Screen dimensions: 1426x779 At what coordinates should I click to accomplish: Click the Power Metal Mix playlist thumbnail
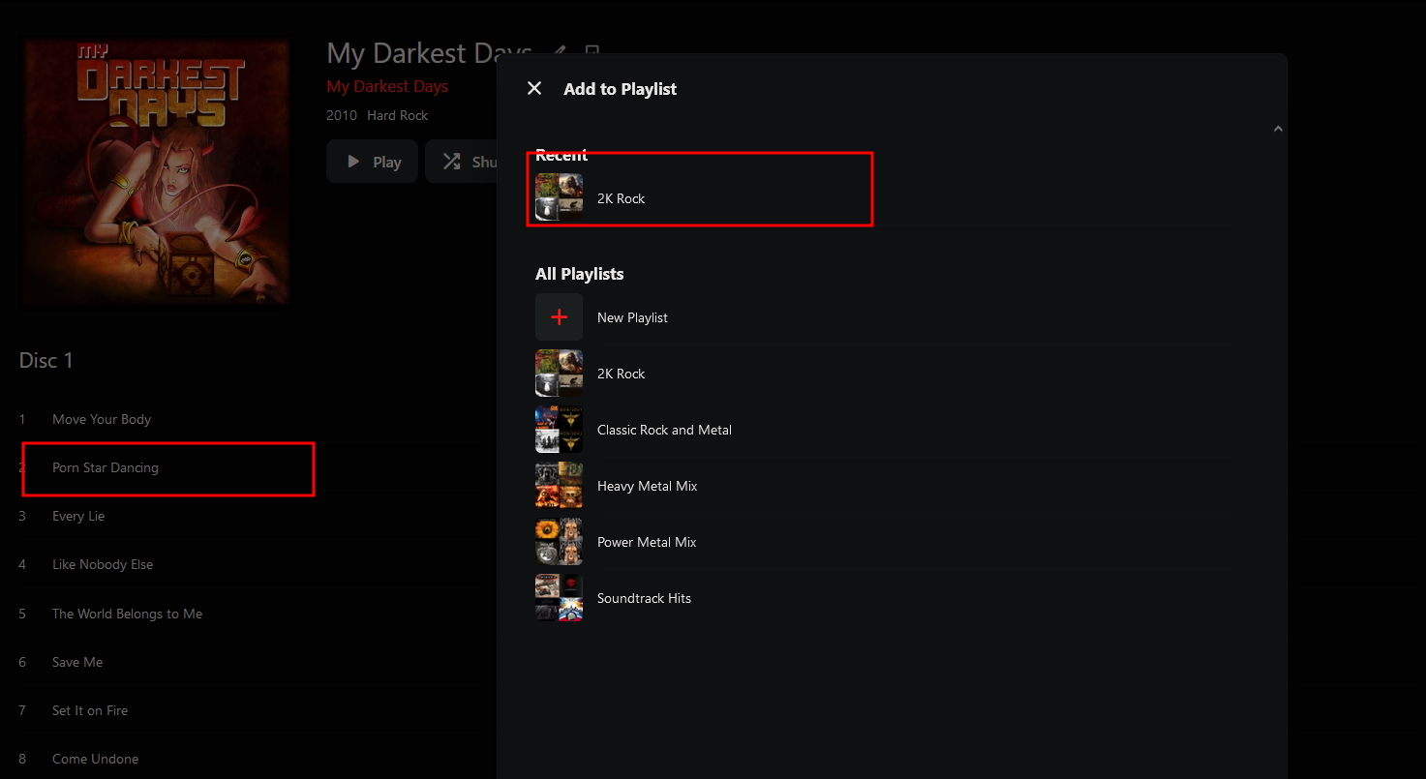560,542
